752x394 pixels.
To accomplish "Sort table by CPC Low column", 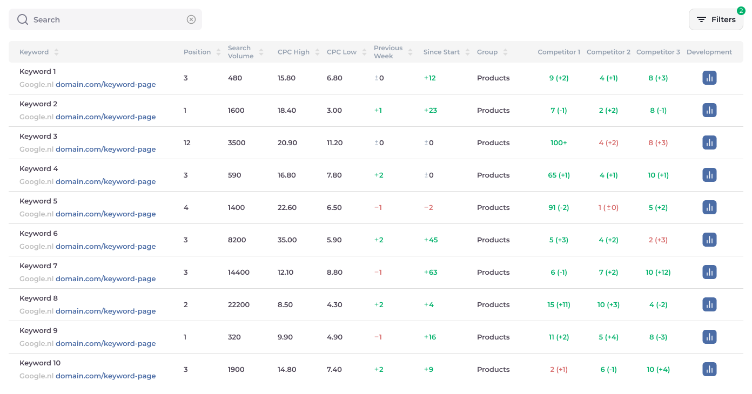I will (364, 52).
